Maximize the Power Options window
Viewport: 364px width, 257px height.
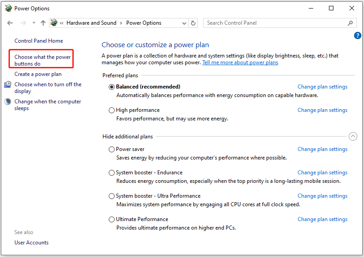pyautogui.click(x=331, y=8)
